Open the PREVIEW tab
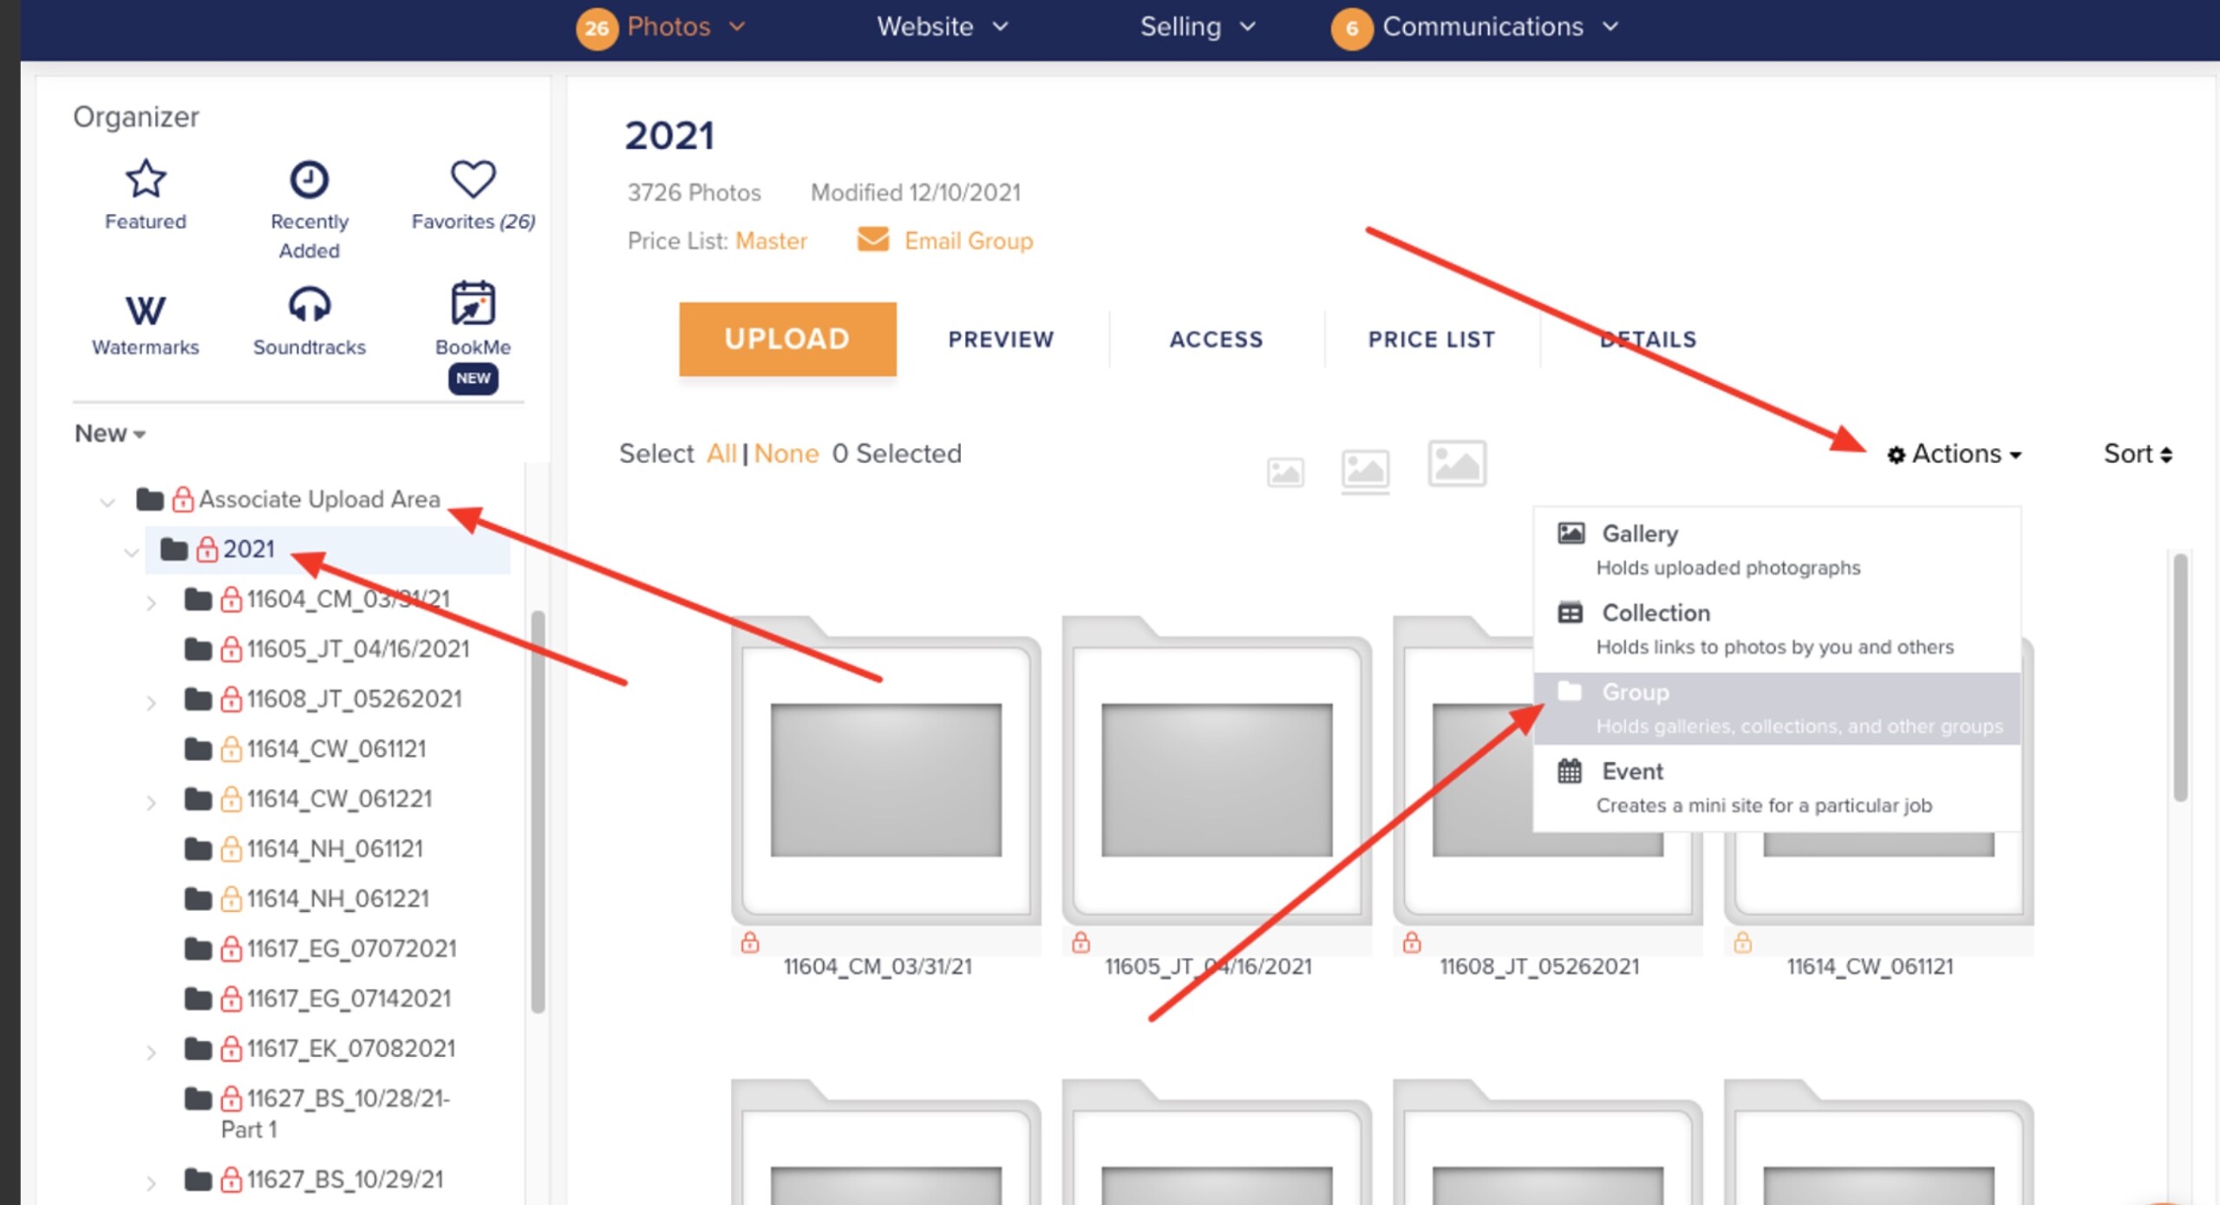Screen dimensions: 2220x1205 tap(1001, 339)
